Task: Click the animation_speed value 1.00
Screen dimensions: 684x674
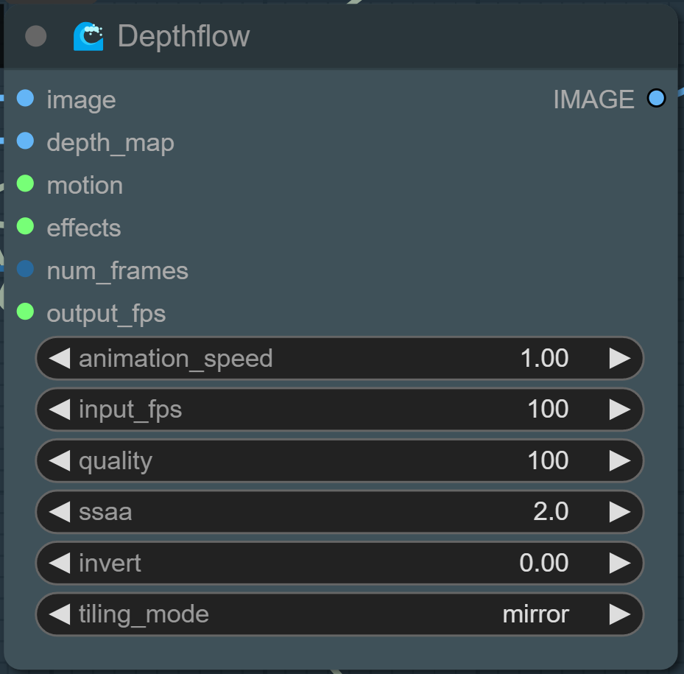Action: [x=544, y=359]
